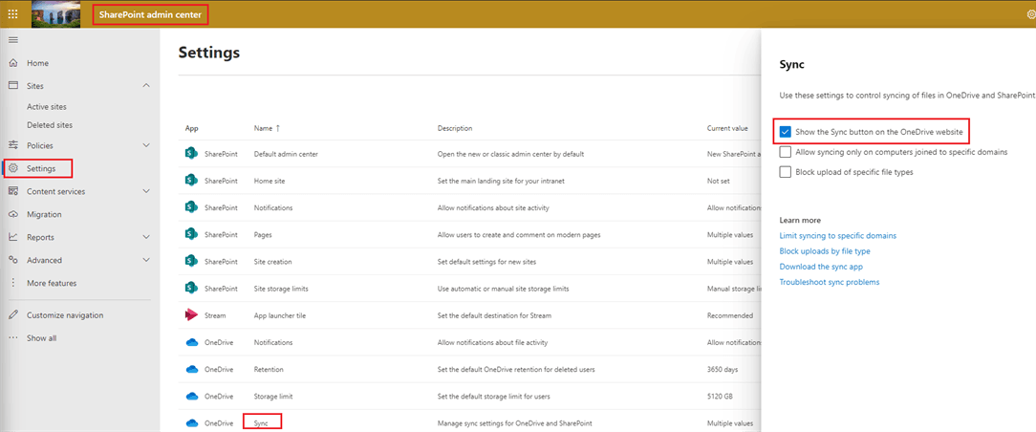Open the app launcher waffle icon
Screen dimensions: 1036x432
(12, 14)
